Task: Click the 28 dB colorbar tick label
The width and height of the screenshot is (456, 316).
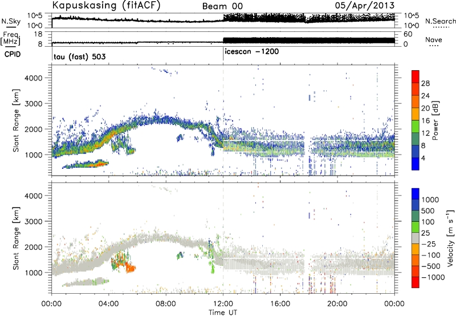Action: 425,83
